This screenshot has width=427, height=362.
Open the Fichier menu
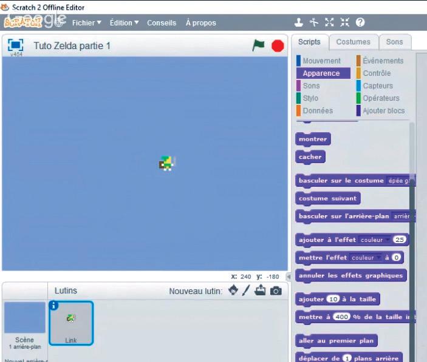pyautogui.click(x=87, y=23)
